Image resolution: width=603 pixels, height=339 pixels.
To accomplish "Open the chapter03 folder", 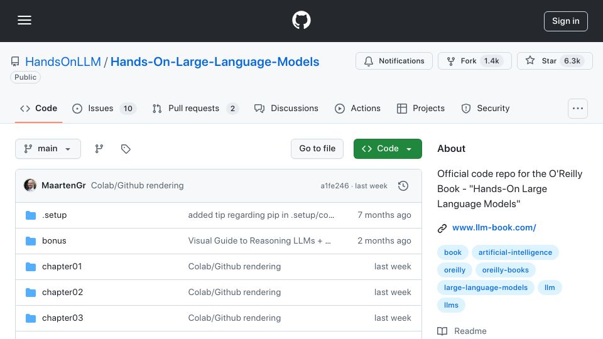I will coord(62,318).
